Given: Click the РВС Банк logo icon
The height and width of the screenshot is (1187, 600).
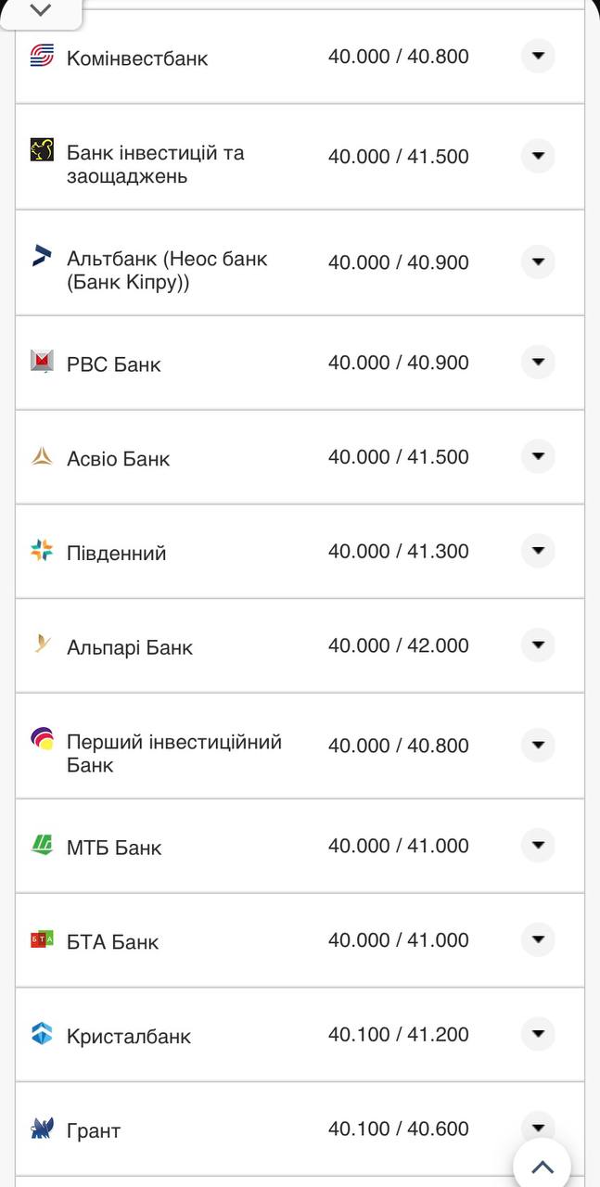Looking at the screenshot, I should 42,361.
